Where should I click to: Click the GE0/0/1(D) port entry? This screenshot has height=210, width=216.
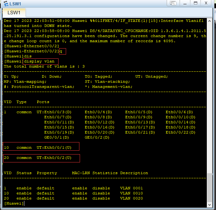pyautogui.click(x=57, y=137)
